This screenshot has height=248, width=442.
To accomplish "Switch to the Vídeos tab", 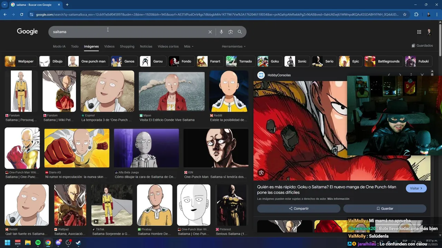I will (109, 46).
